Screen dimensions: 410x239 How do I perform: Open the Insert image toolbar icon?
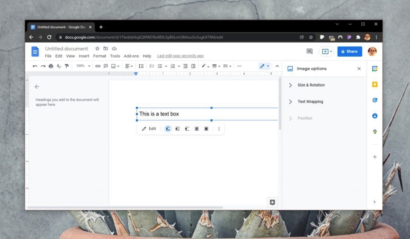(x=113, y=66)
